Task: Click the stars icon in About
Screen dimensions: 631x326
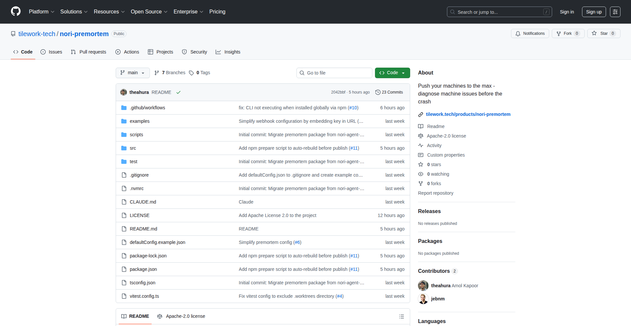Action: click(x=421, y=164)
